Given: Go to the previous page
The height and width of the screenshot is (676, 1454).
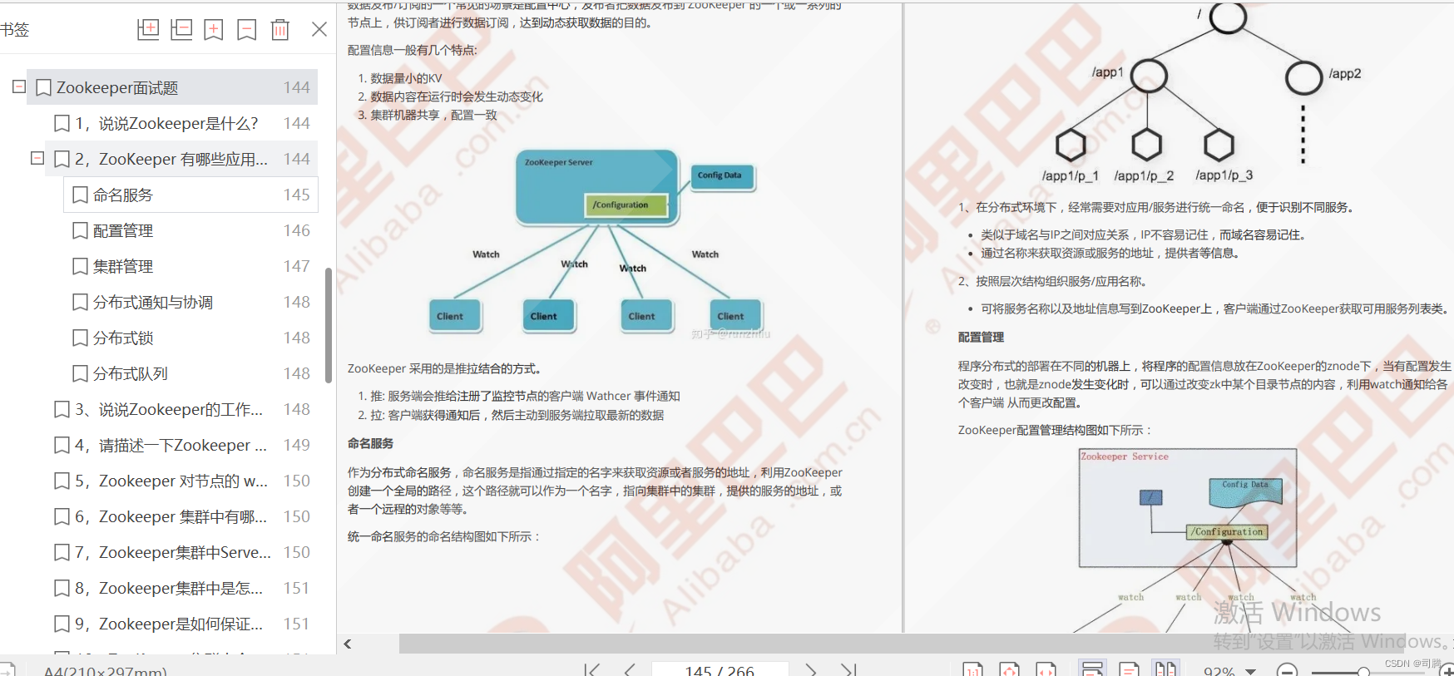Looking at the screenshot, I should [629, 669].
